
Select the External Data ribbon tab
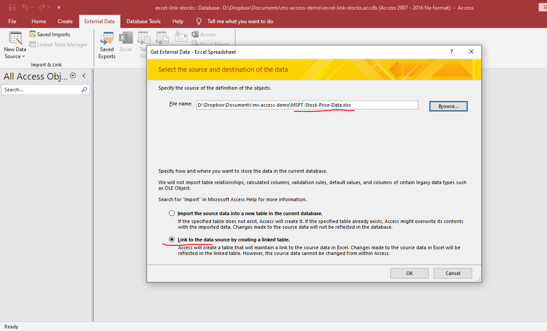[x=100, y=21]
